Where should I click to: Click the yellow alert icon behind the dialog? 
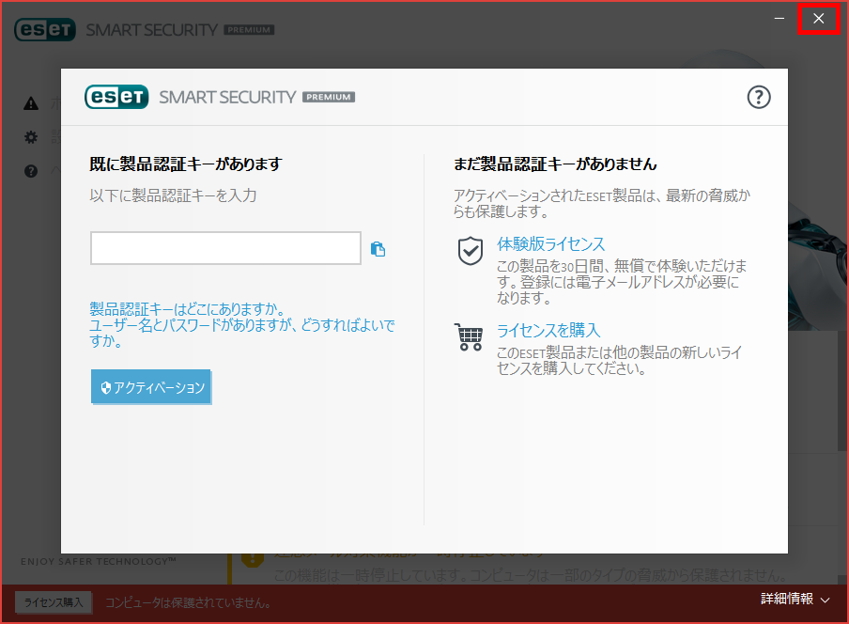pos(253,558)
